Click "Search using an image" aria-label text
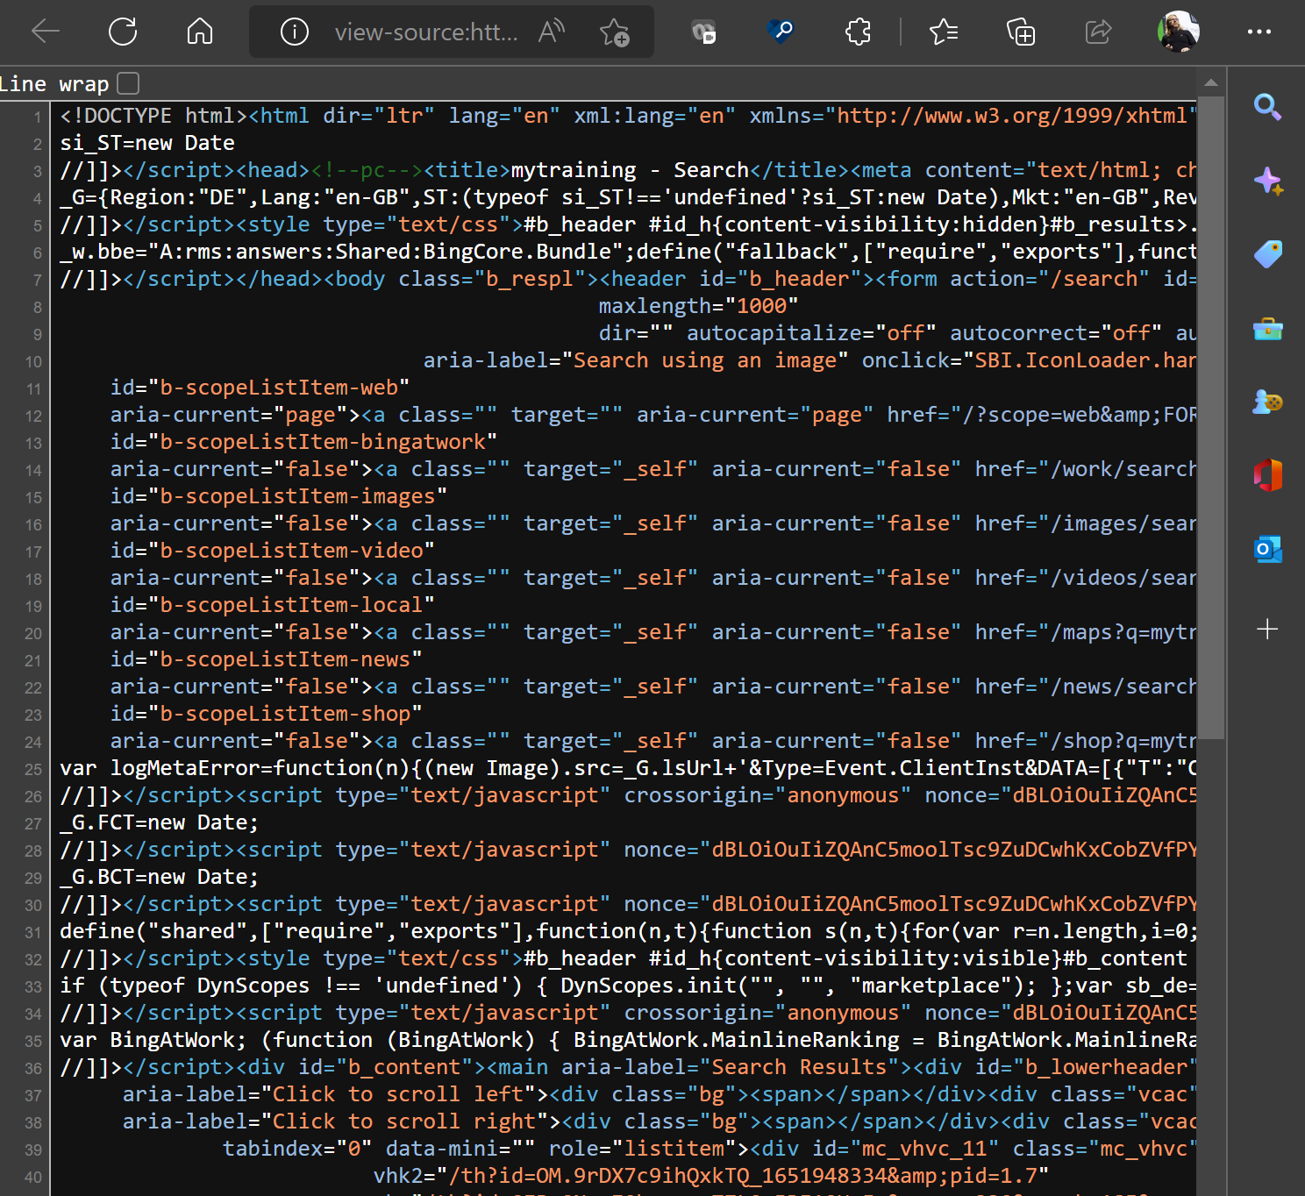 coord(705,360)
